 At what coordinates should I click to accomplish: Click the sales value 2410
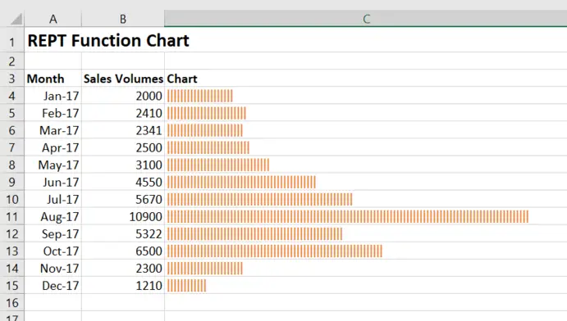tap(123, 113)
